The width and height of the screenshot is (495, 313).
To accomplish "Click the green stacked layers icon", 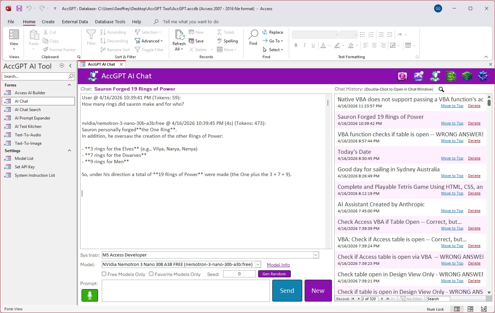I will tap(467, 76).
